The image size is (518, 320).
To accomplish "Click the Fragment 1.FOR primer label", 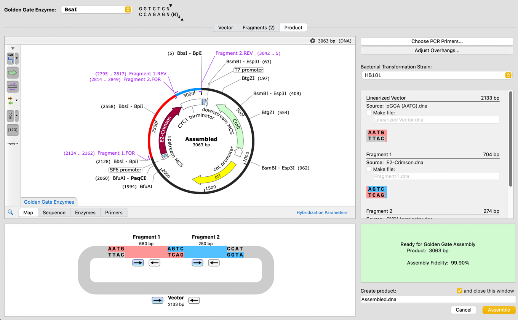I will 99,153.
